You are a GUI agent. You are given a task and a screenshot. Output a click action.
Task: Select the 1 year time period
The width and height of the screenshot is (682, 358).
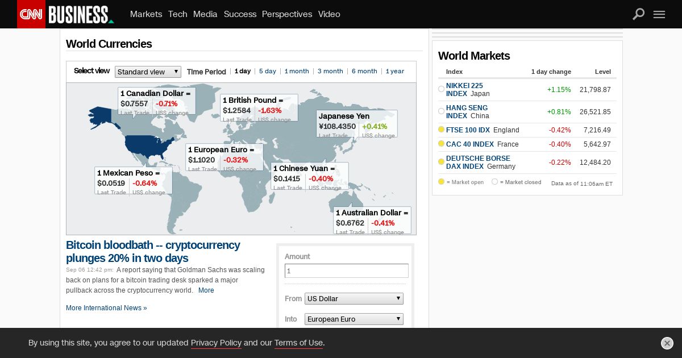tap(395, 71)
